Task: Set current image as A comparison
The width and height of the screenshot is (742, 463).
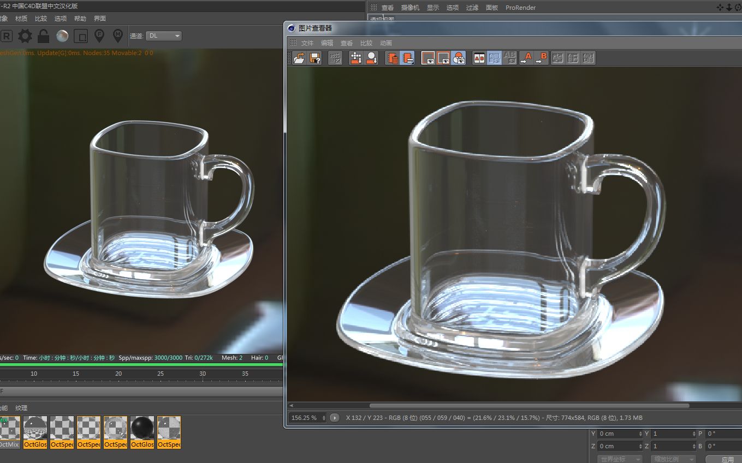Action: tap(527, 58)
